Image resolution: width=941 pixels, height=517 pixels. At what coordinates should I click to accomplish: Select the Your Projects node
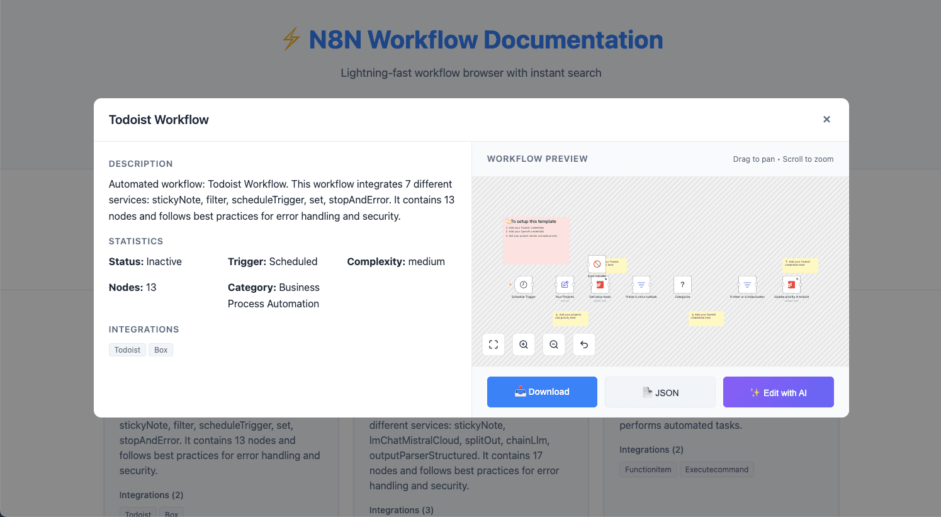point(565,285)
